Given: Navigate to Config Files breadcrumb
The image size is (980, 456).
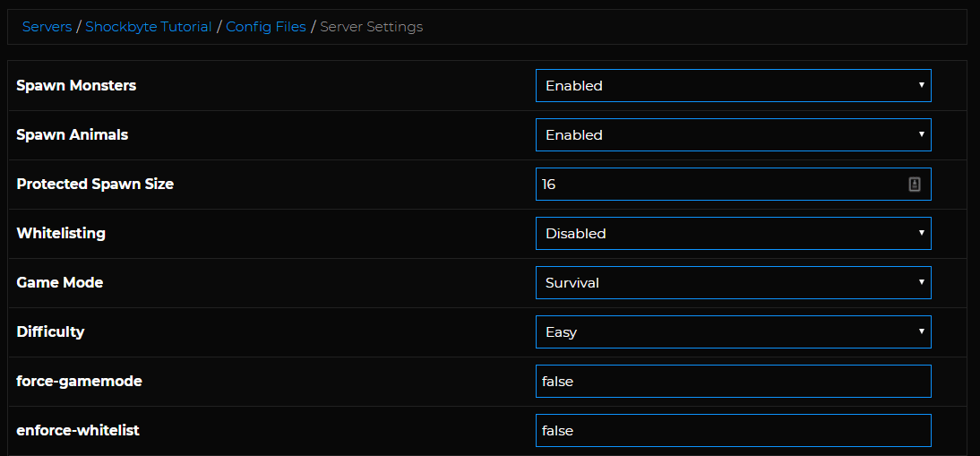Looking at the screenshot, I should point(266,27).
